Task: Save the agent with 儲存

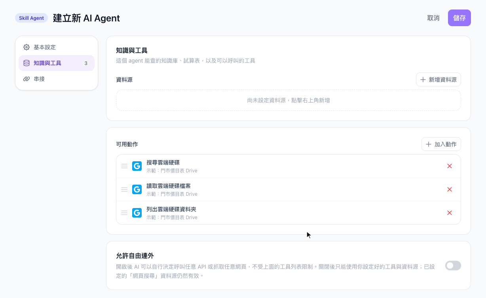Action: (x=459, y=18)
